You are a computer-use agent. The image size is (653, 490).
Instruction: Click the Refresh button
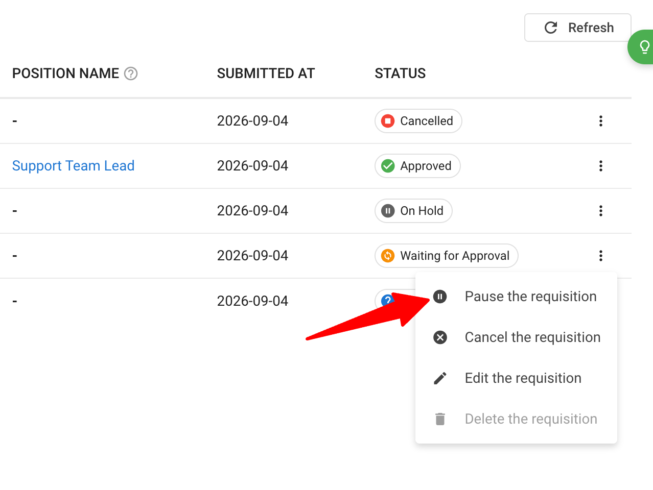[x=578, y=28]
